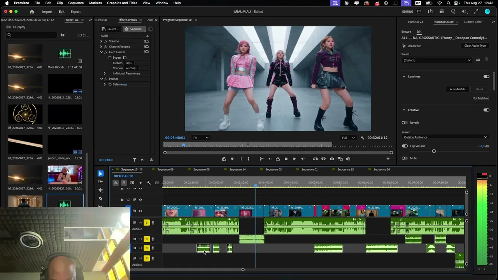Click filter icon in Effect Controls footer

135,160
